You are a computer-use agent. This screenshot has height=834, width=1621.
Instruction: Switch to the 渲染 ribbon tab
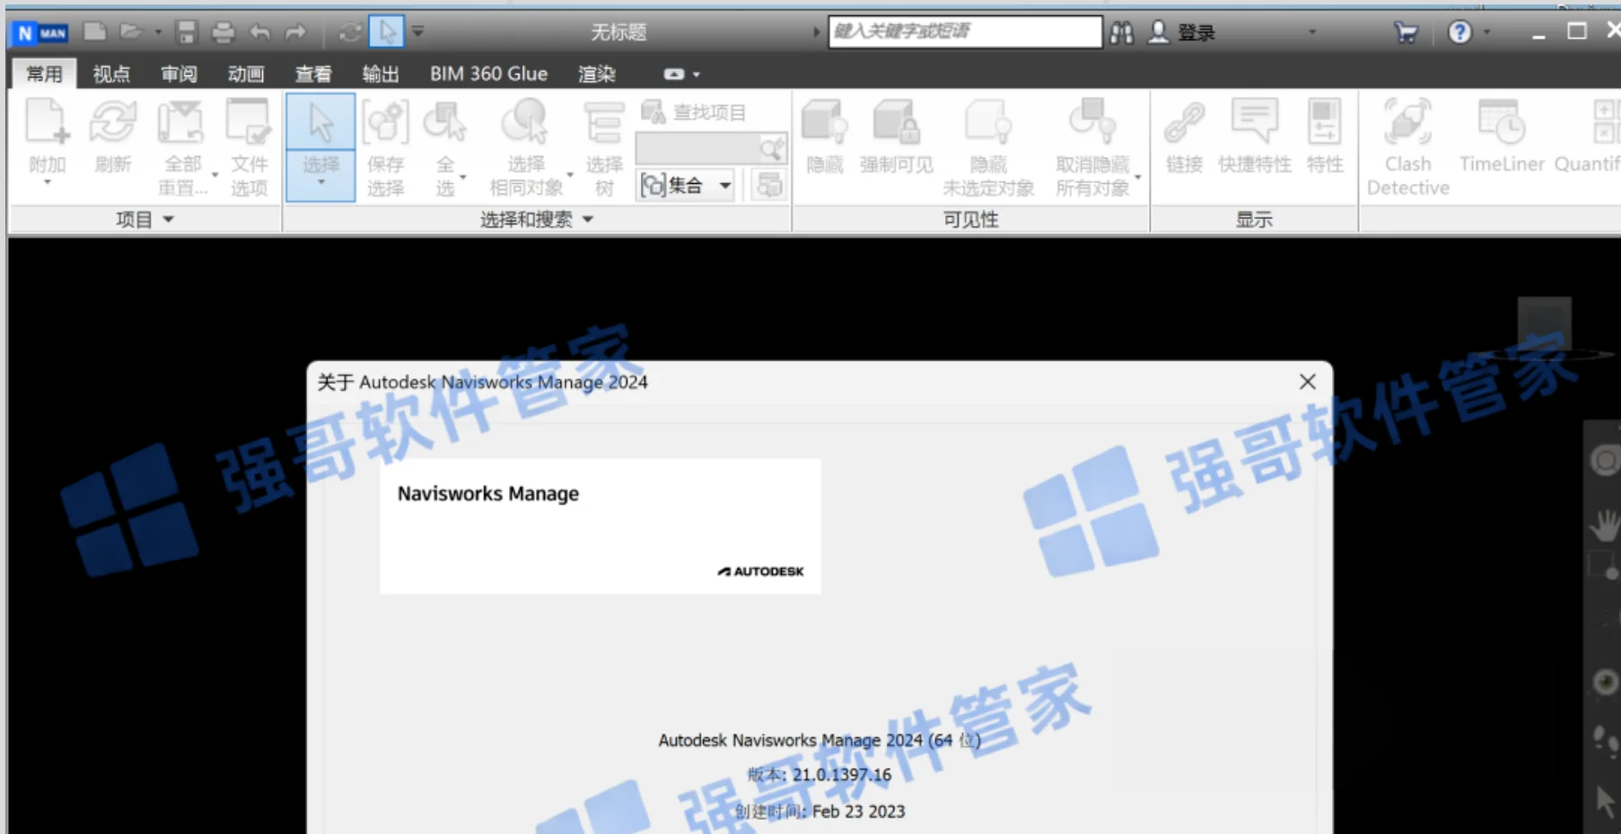click(597, 74)
